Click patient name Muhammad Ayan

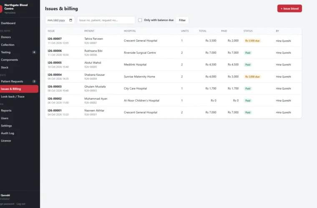[96, 99]
